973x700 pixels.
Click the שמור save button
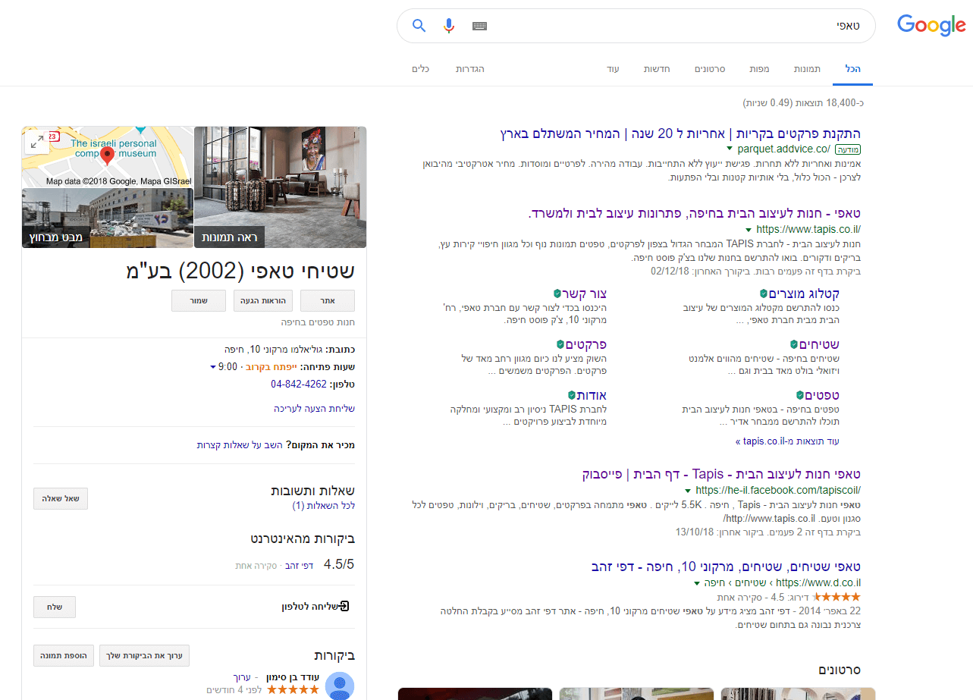(199, 300)
